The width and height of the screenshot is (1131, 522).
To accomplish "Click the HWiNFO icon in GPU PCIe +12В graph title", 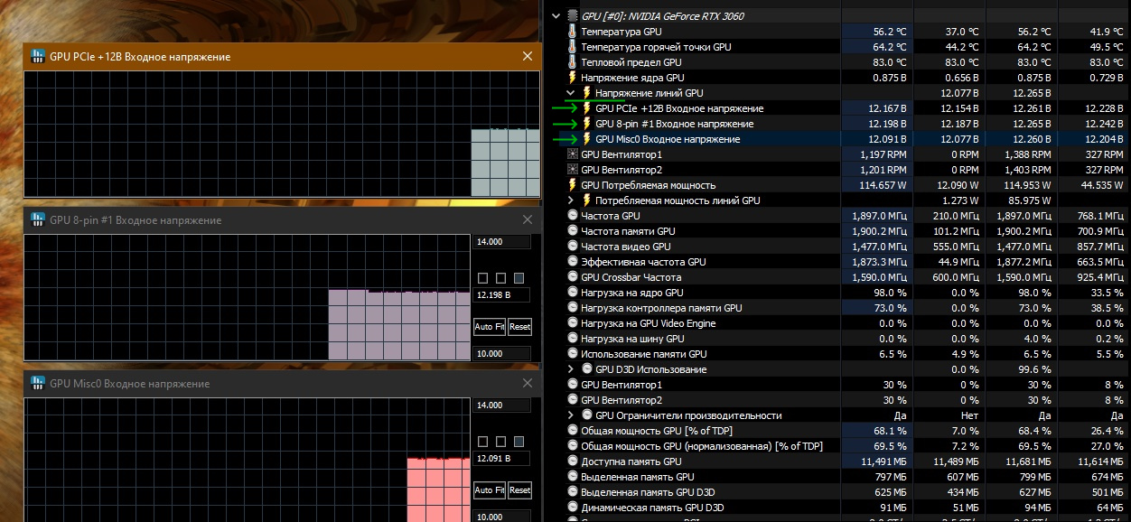I will (x=38, y=57).
